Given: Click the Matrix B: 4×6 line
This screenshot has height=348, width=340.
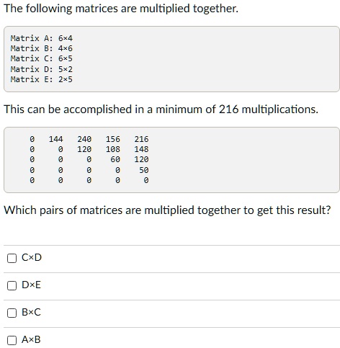Looking at the screenshot, I should 41,48.
